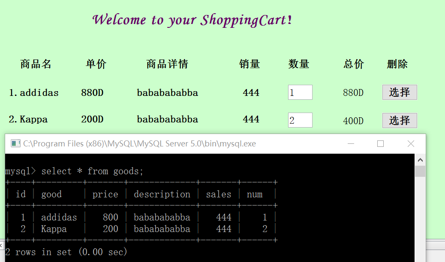Click the 'good' column in console
Image resolution: width=445 pixels, height=262 pixels.
click(x=51, y=194)
